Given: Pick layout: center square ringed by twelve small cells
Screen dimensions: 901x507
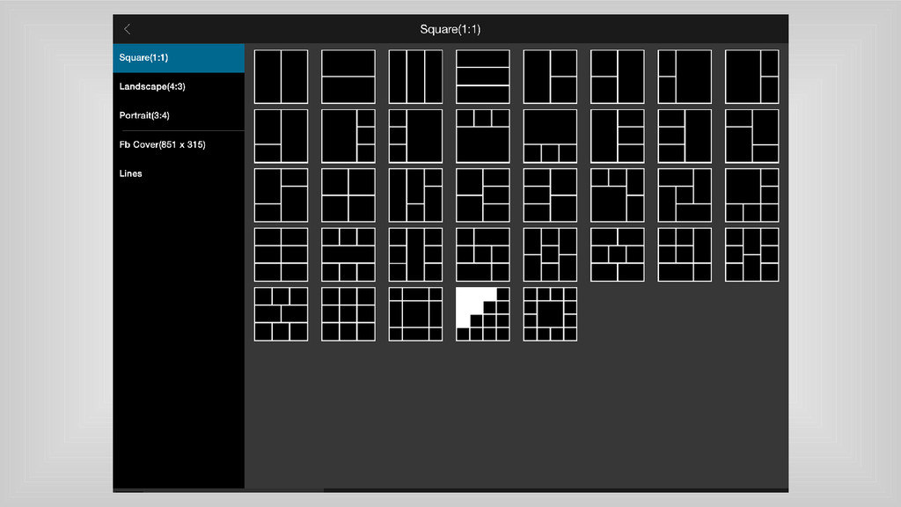Looking at the screenshot, I should coord(550,314).
